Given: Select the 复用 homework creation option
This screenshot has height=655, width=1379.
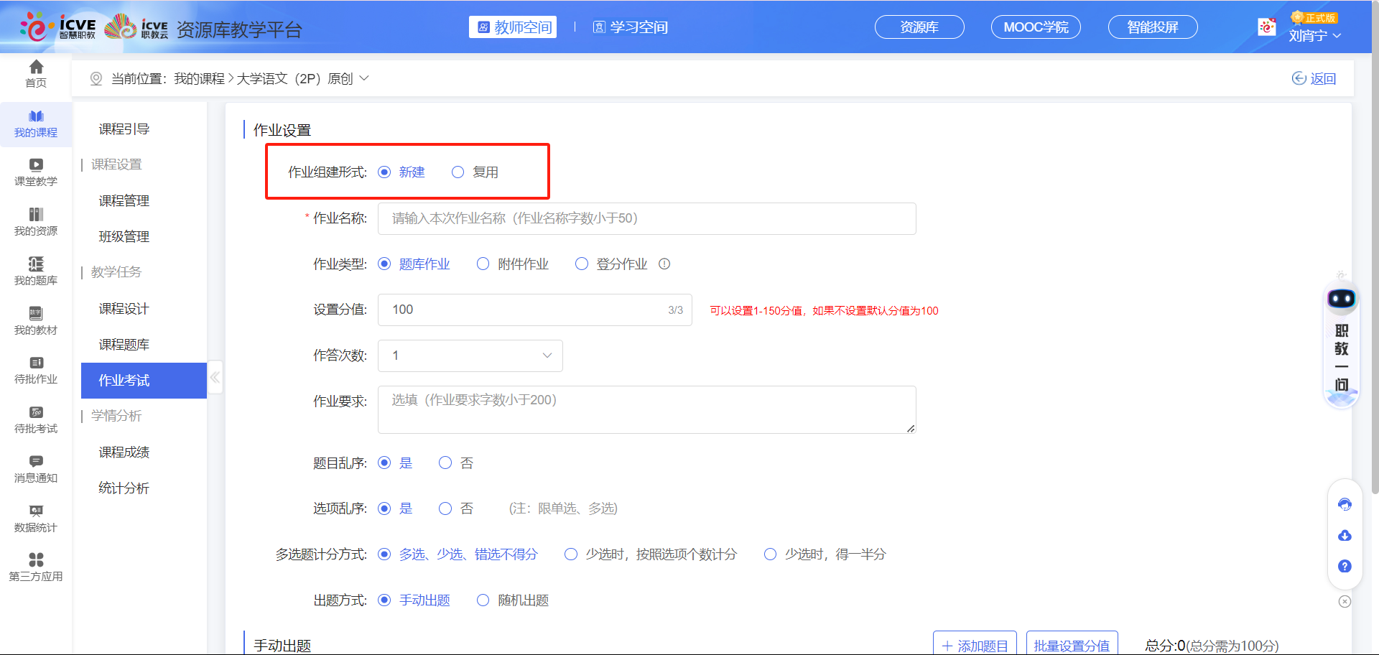Looking at the screenshot, I should pyautogui.click(x=458, y=172).
